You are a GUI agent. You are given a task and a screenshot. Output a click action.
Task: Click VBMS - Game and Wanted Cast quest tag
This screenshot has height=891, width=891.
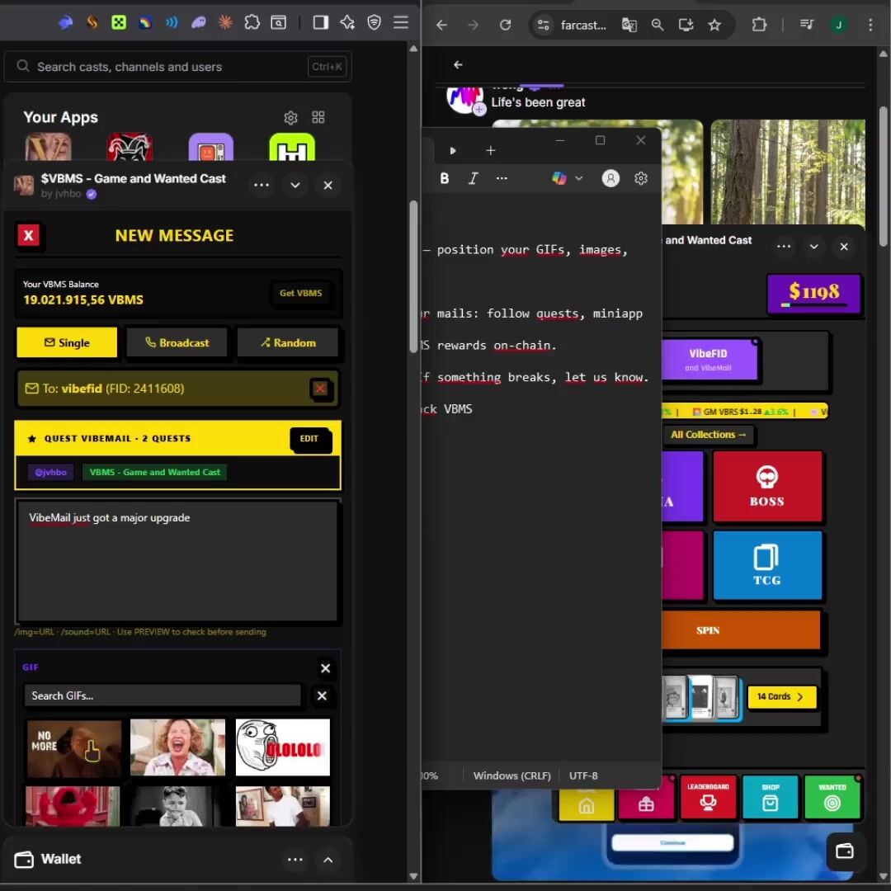154,472
